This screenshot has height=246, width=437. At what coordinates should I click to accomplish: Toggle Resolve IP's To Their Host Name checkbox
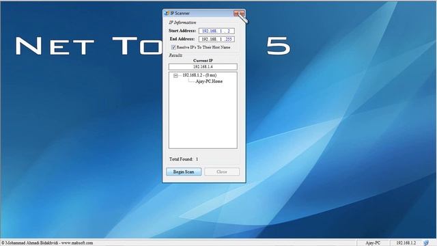173,47
